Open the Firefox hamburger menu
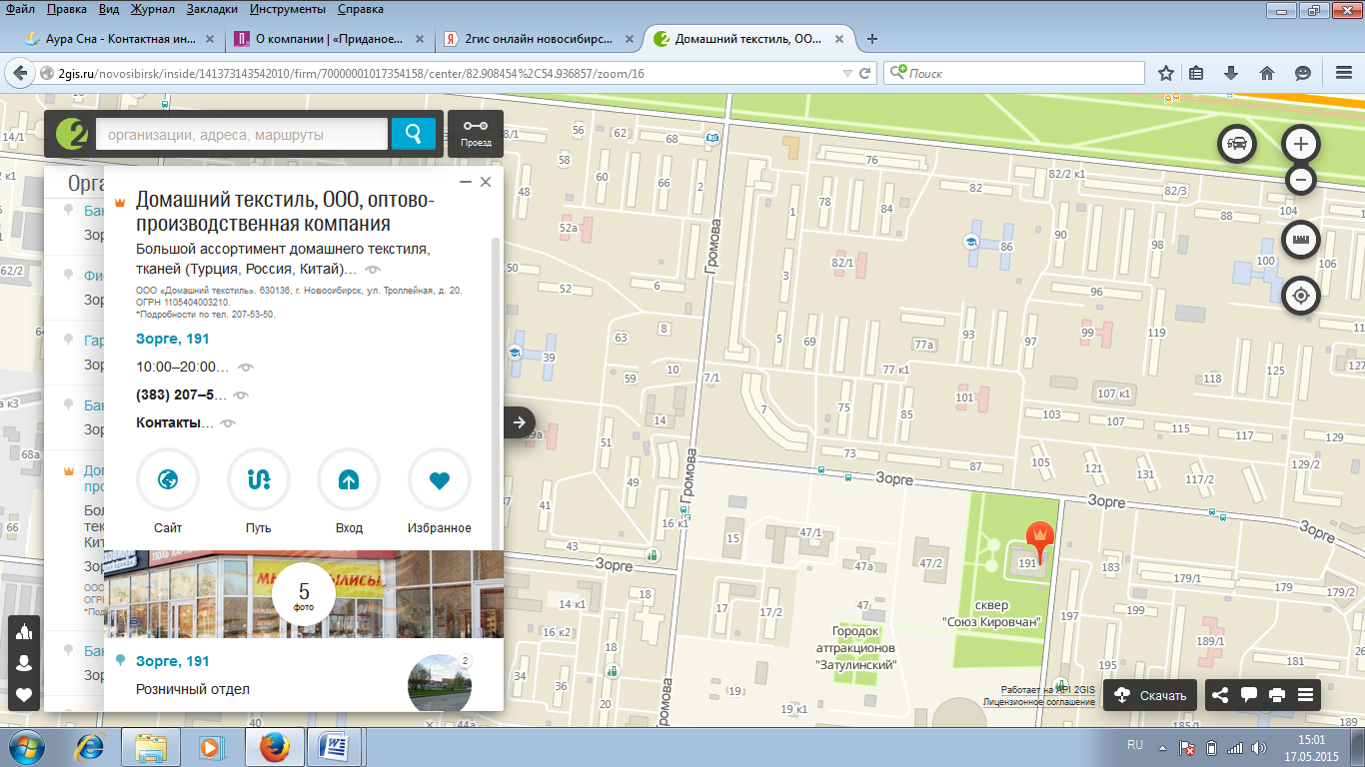1365x767 pixels. tap(1344, 73)
